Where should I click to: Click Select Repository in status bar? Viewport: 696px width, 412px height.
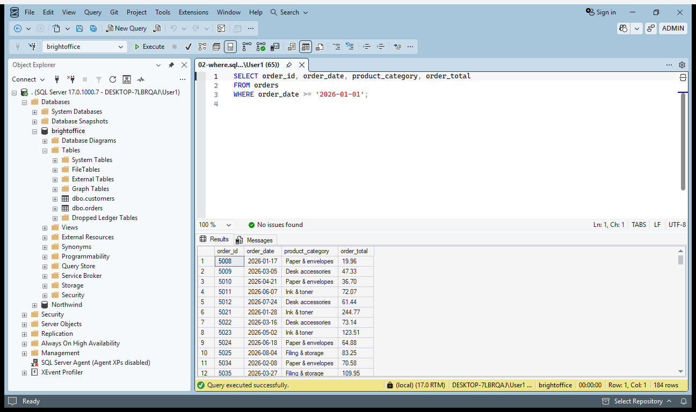(x=636, y=401)
